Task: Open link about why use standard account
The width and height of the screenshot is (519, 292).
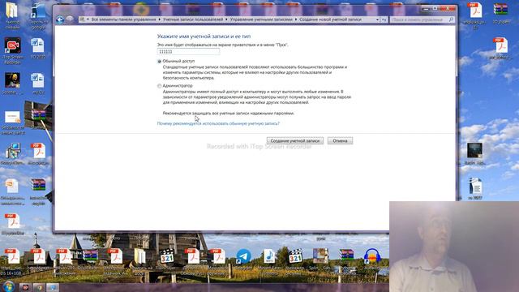Action: tap(218, 123)
